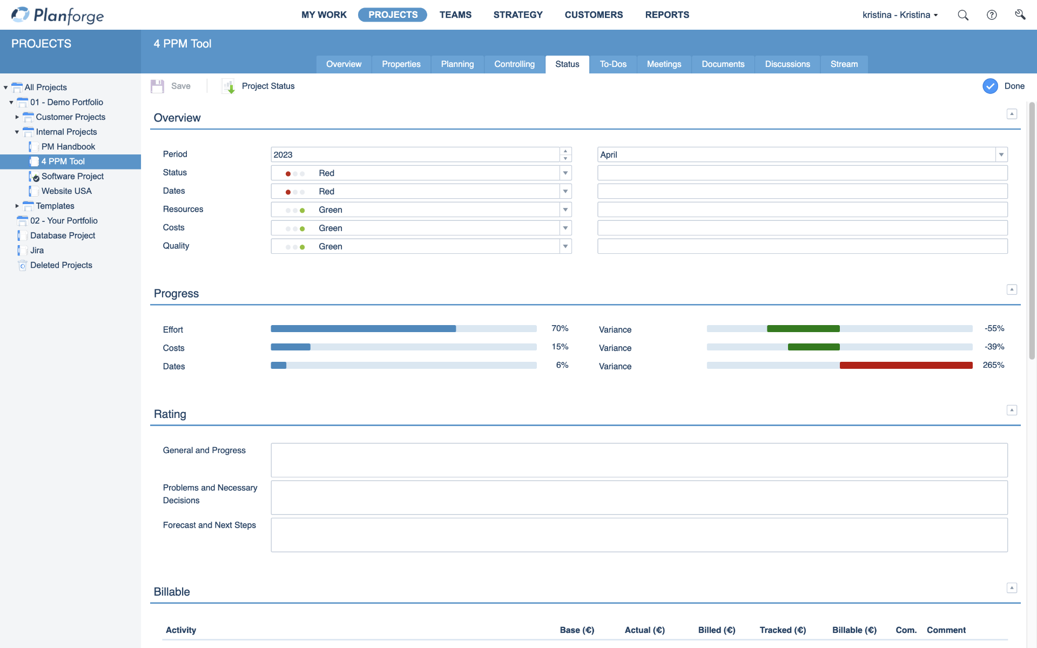
Task: Switch to the Meetings tab
Action: click(664, 64)
